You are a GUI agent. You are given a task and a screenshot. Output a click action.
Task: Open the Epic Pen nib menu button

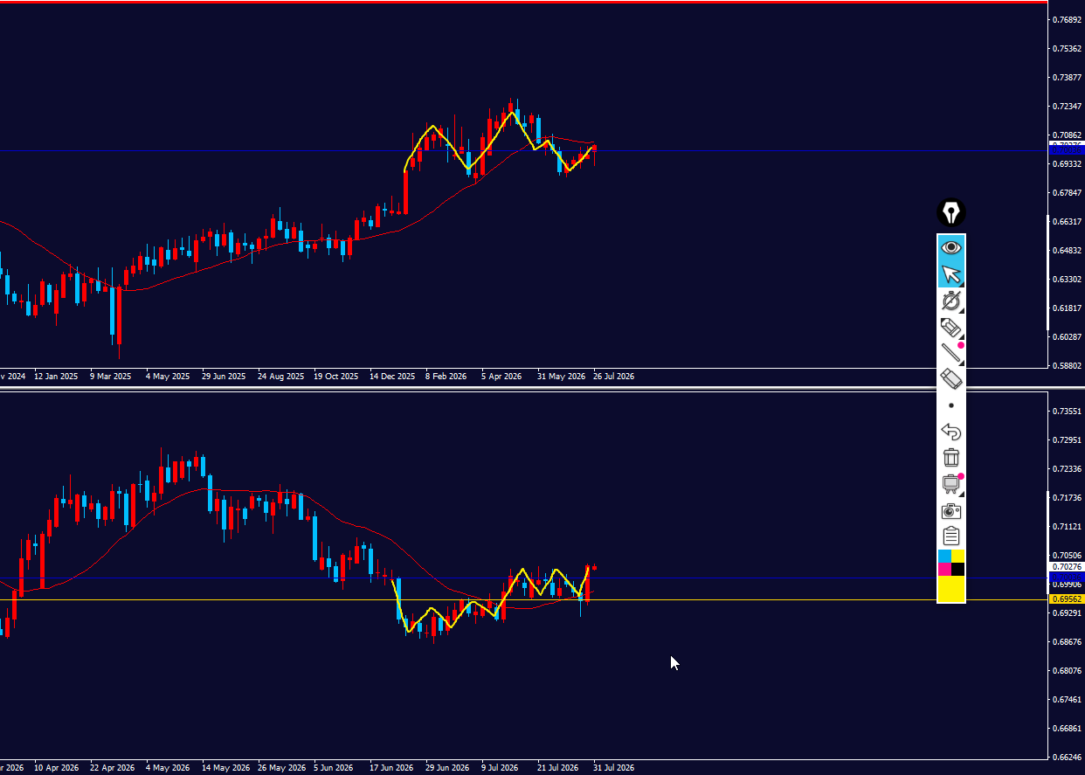[950, 212]
